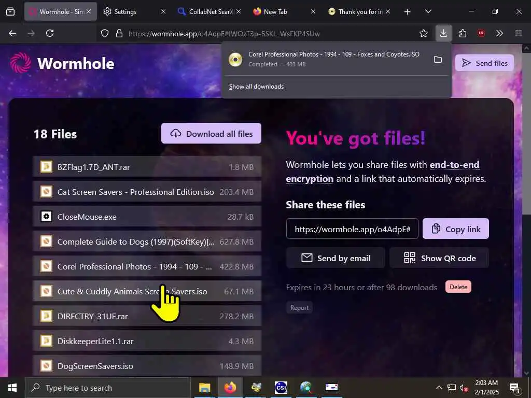Viewport: 531px width, 398px height.
Task: Show downloaded ISO in folder
Action: 438,60
